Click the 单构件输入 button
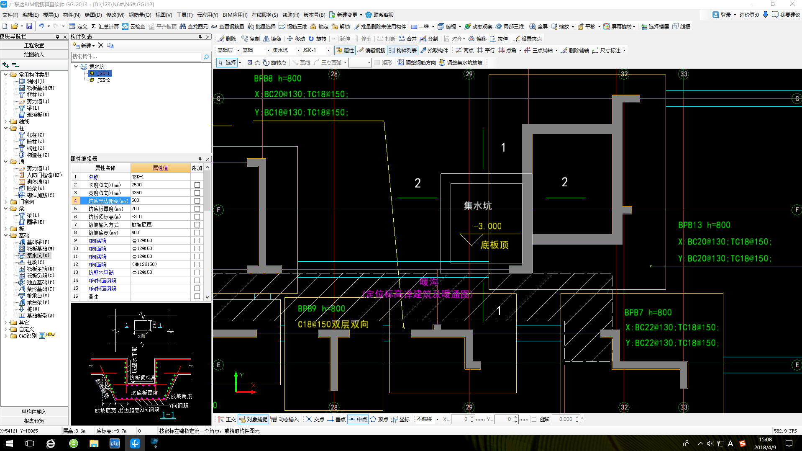Image resolution: width=802 pixels, height=451 pixels. click(x=34, y=412)
